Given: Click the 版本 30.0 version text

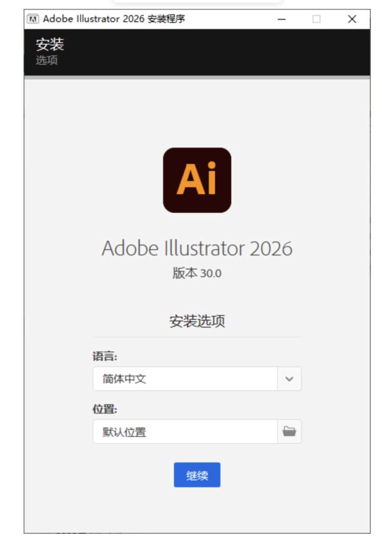Looking at the screenshot, I should coord(197,274).
